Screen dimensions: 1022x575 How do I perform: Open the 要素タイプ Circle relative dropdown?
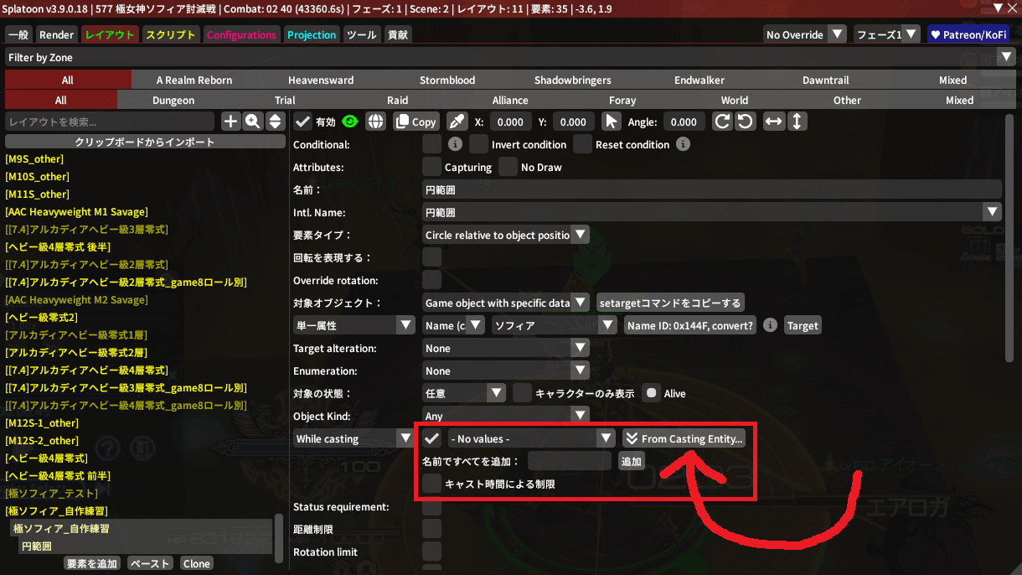506,236
